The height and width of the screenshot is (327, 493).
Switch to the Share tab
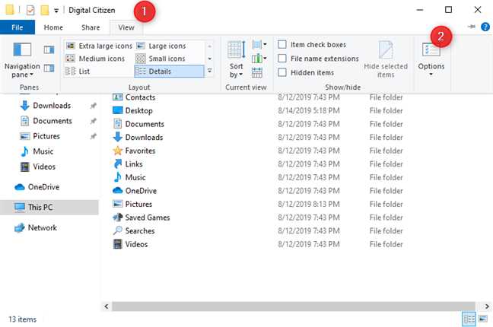pyautogui.click(x=91, y=27)
